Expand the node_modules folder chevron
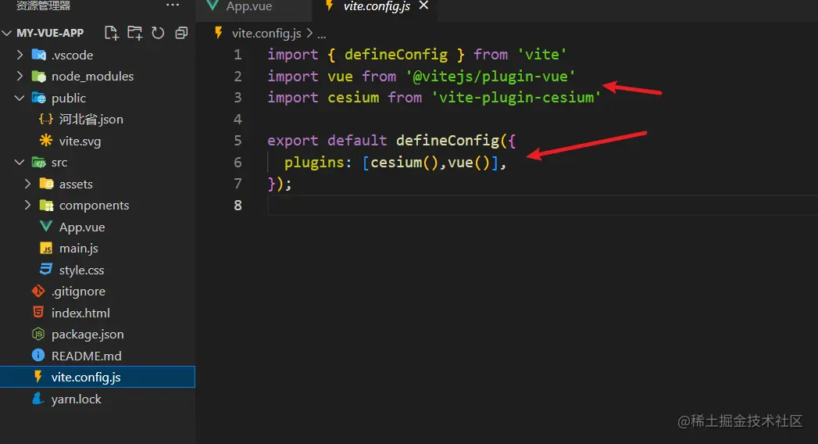 20,76
